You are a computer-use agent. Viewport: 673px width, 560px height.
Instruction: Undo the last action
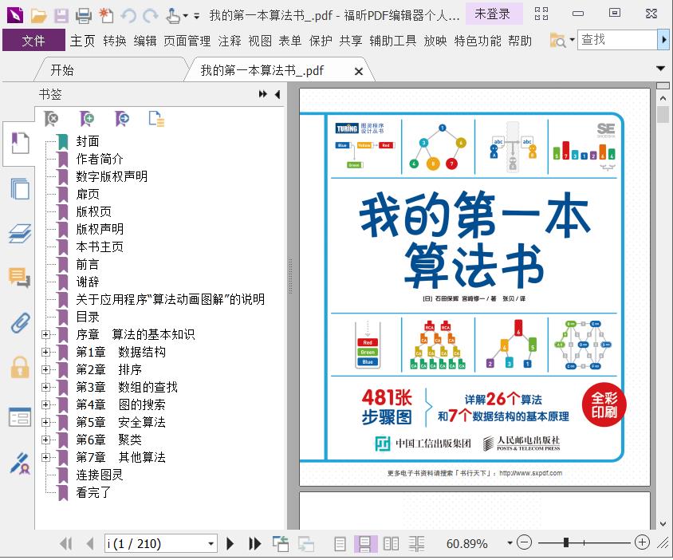128,16
